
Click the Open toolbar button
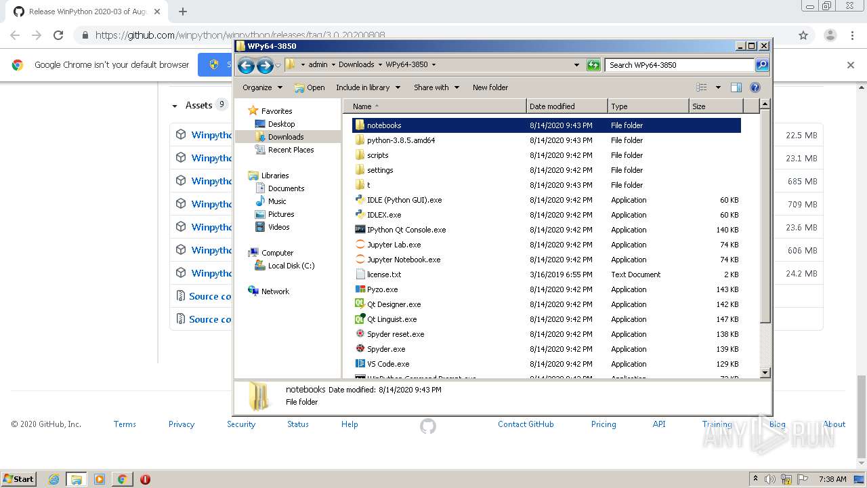(x=310, y=87)
